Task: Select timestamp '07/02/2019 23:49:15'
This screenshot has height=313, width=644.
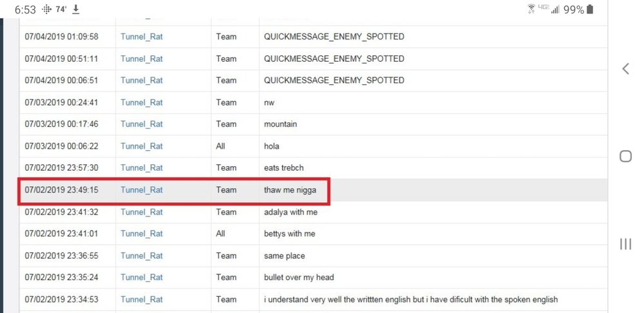Action: tap(62, 190)
